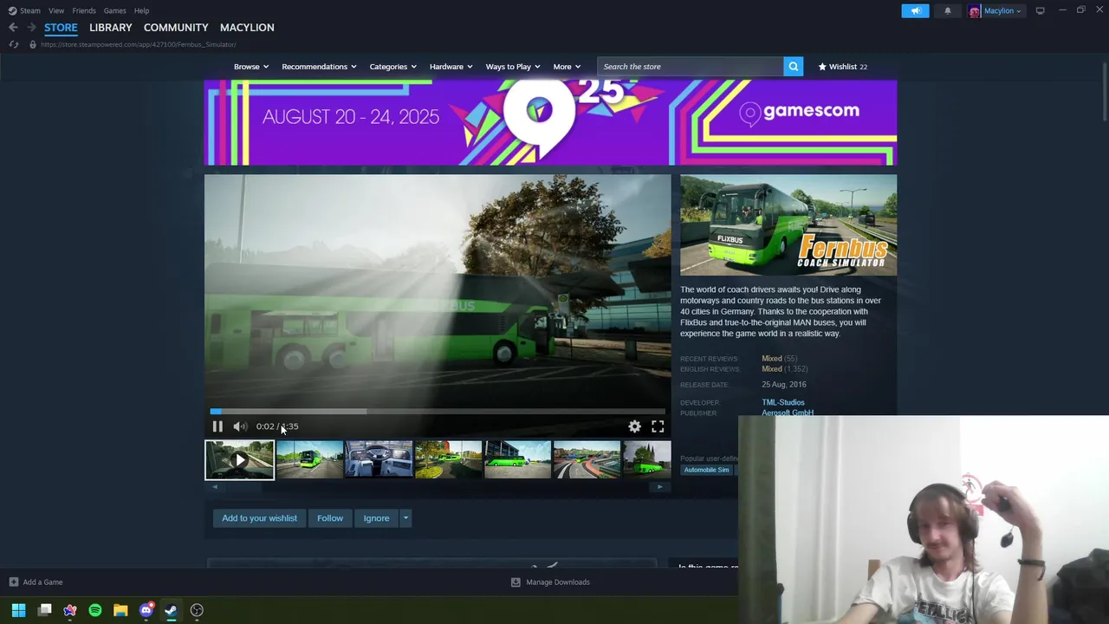Click the store search magnifier button

pos(793,67)
